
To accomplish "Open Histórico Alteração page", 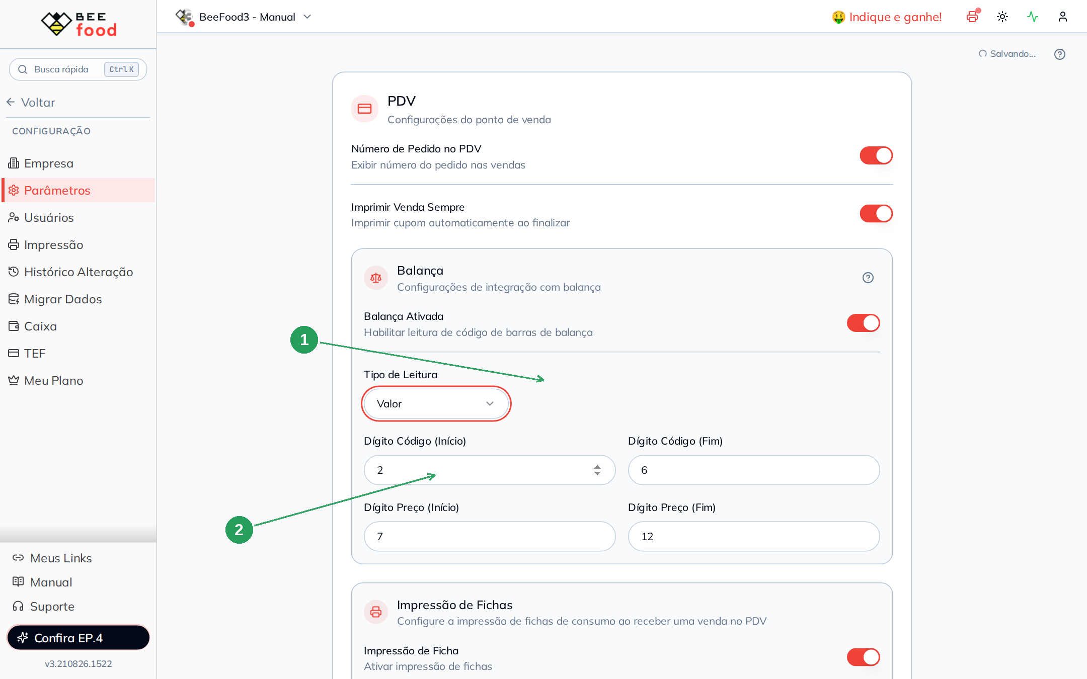I will (x=78, y=272).
